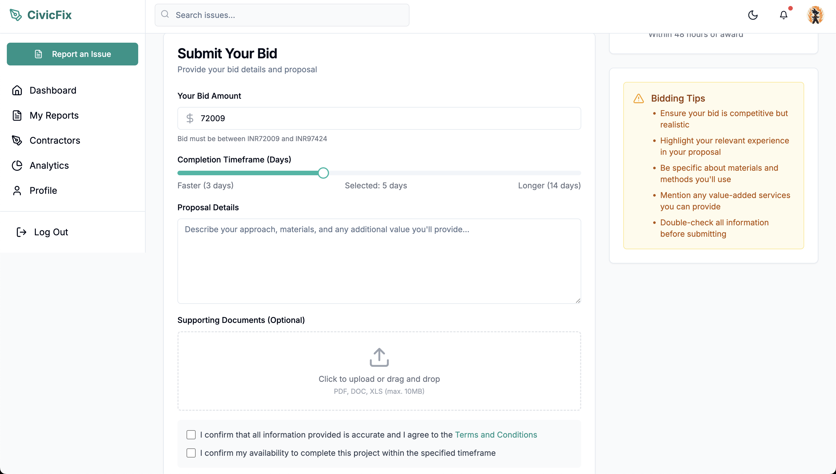The height and width of the screenshot is (474, 836).
Task: Click the Dashboard home icon
Action: tap(17, 90)
